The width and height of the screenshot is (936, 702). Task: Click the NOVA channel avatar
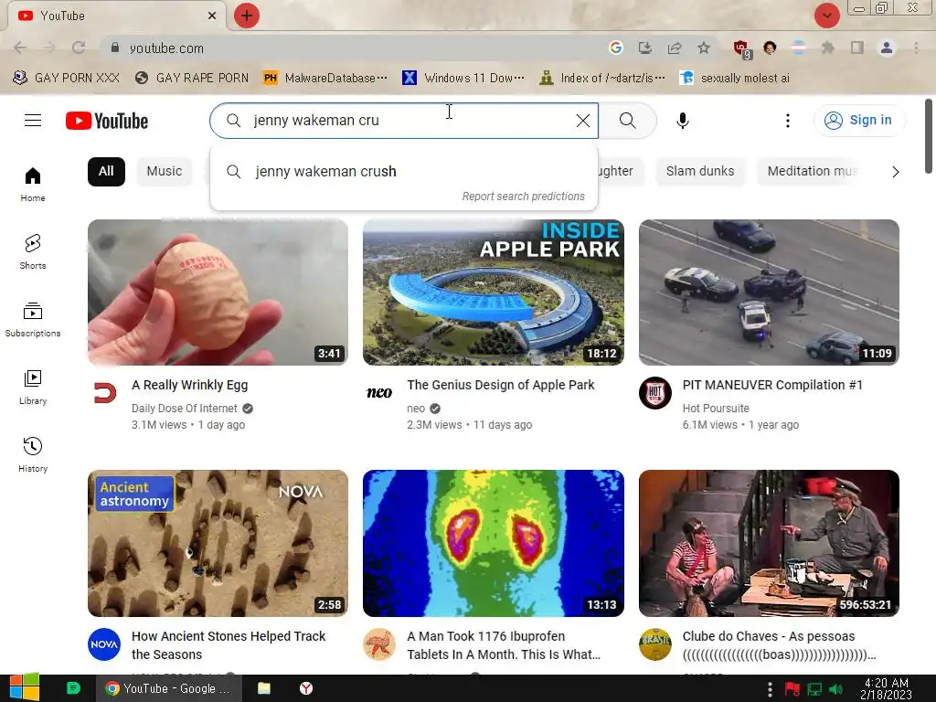click(104, 644)
